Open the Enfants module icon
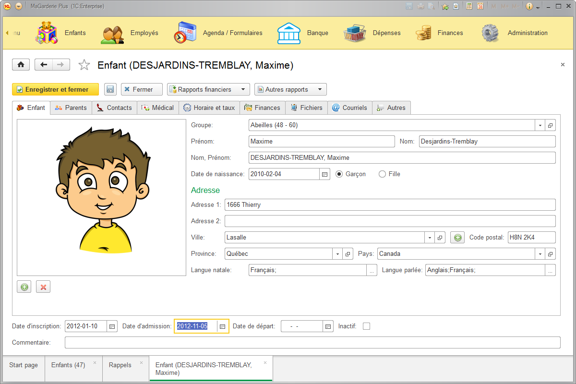This screenshot has height=384, width=576. click(46, 33)
